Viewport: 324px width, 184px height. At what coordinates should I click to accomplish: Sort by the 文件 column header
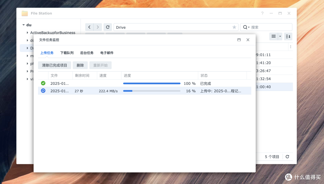point(60,76)
